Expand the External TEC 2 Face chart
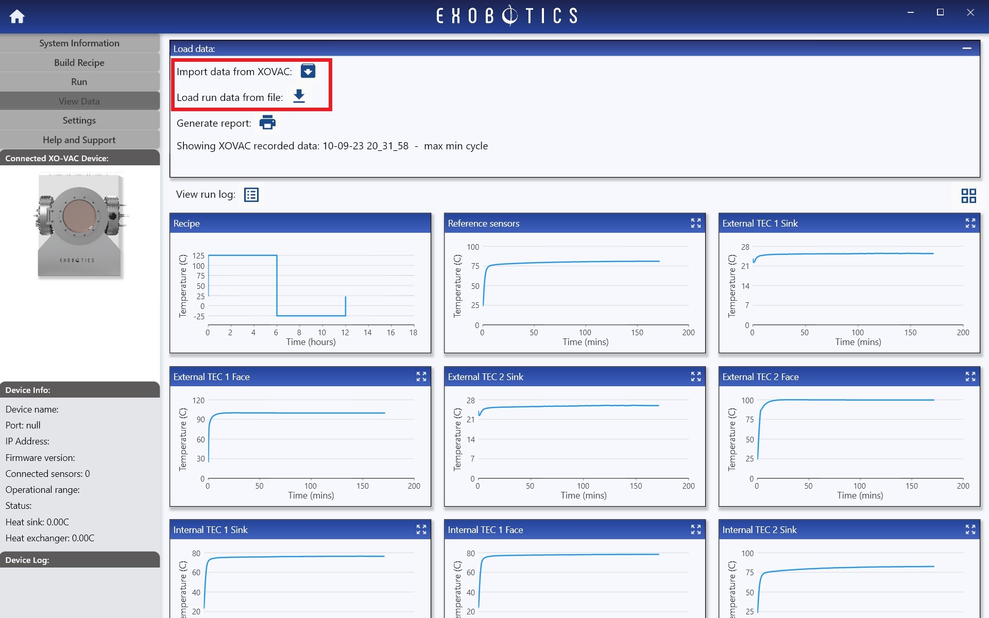The image size is (989, 618). click(970, 376)
